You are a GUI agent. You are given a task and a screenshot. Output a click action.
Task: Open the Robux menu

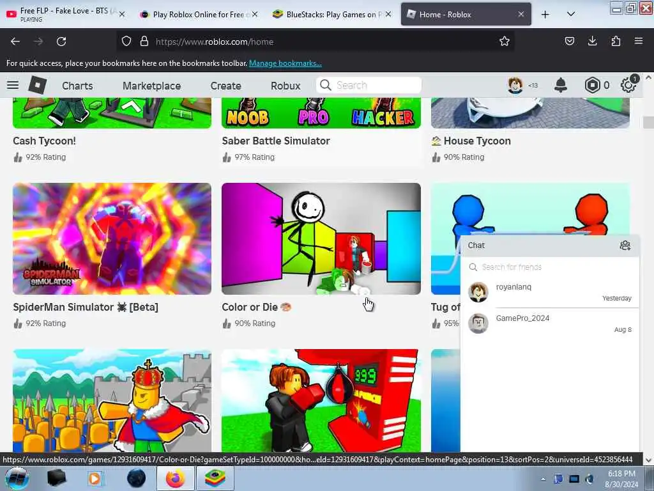[x=285, y=86]
